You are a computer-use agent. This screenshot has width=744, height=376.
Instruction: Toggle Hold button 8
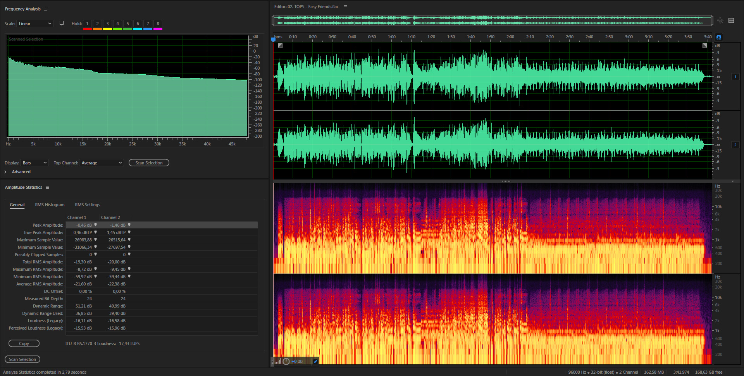pos(158,24)
